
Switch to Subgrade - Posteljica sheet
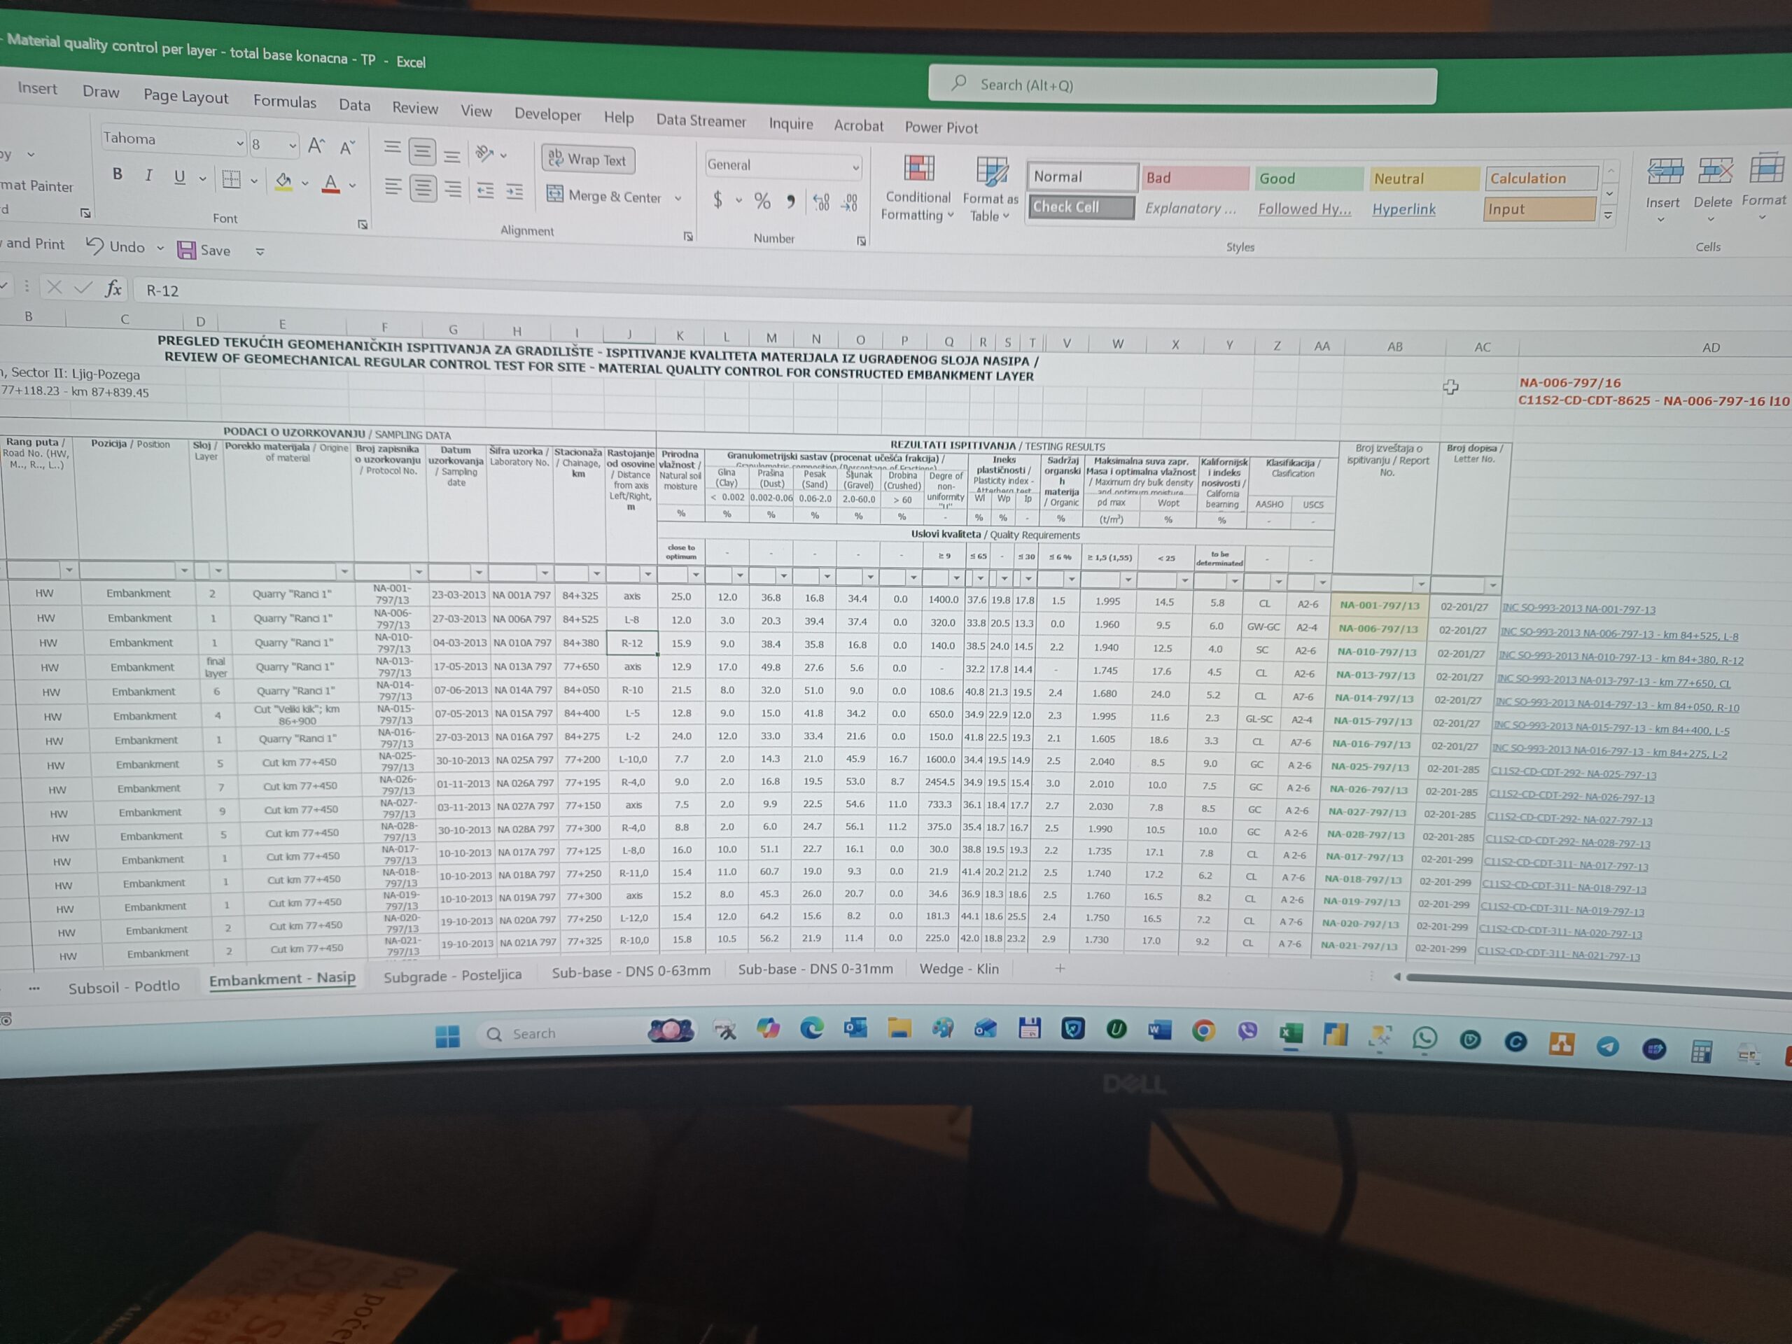coord(452,976)
